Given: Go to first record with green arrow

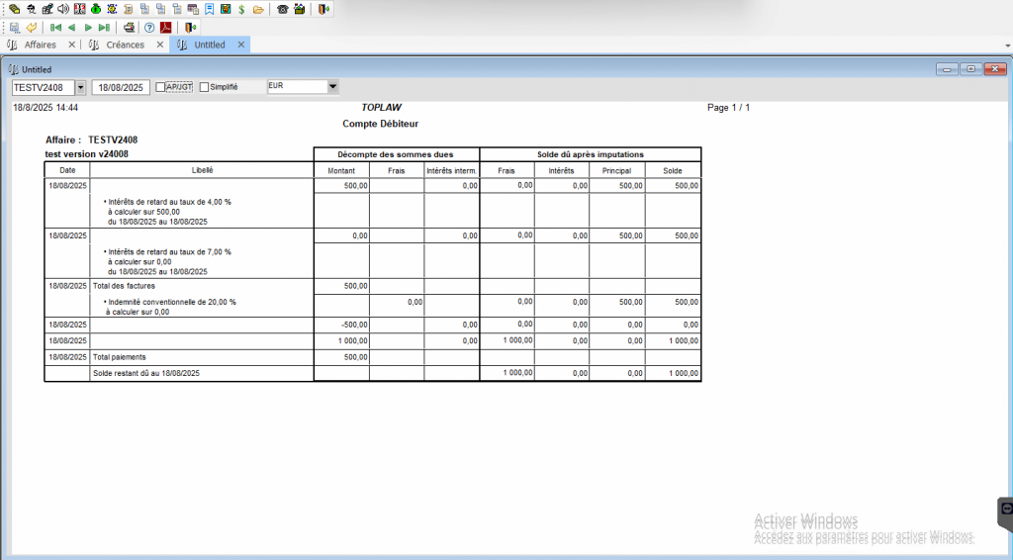Looking at the screenshot, I should (x=55, y=28).
